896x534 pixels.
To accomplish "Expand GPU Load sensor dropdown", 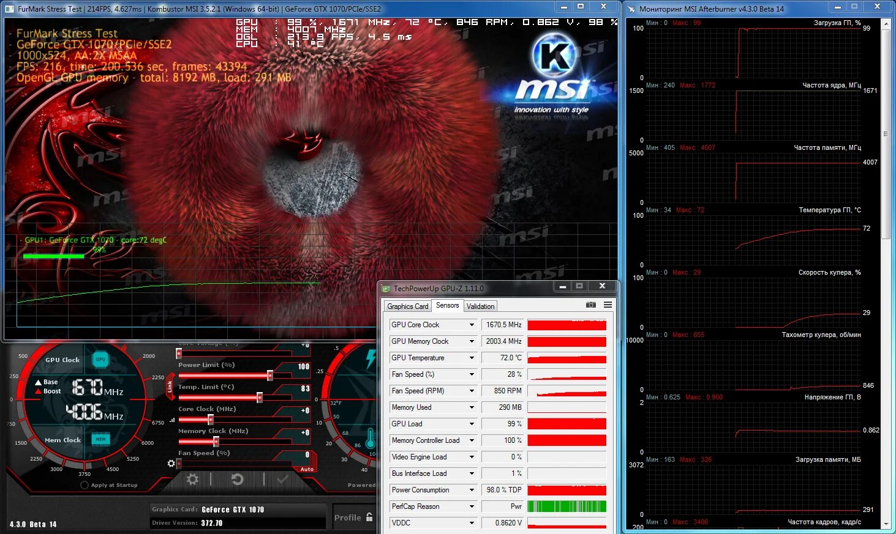I will point(472,424).
